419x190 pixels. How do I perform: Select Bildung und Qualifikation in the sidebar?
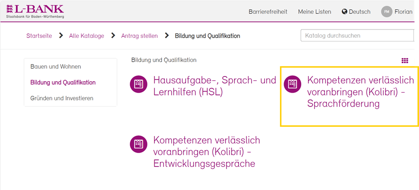[x=63, y=83]
